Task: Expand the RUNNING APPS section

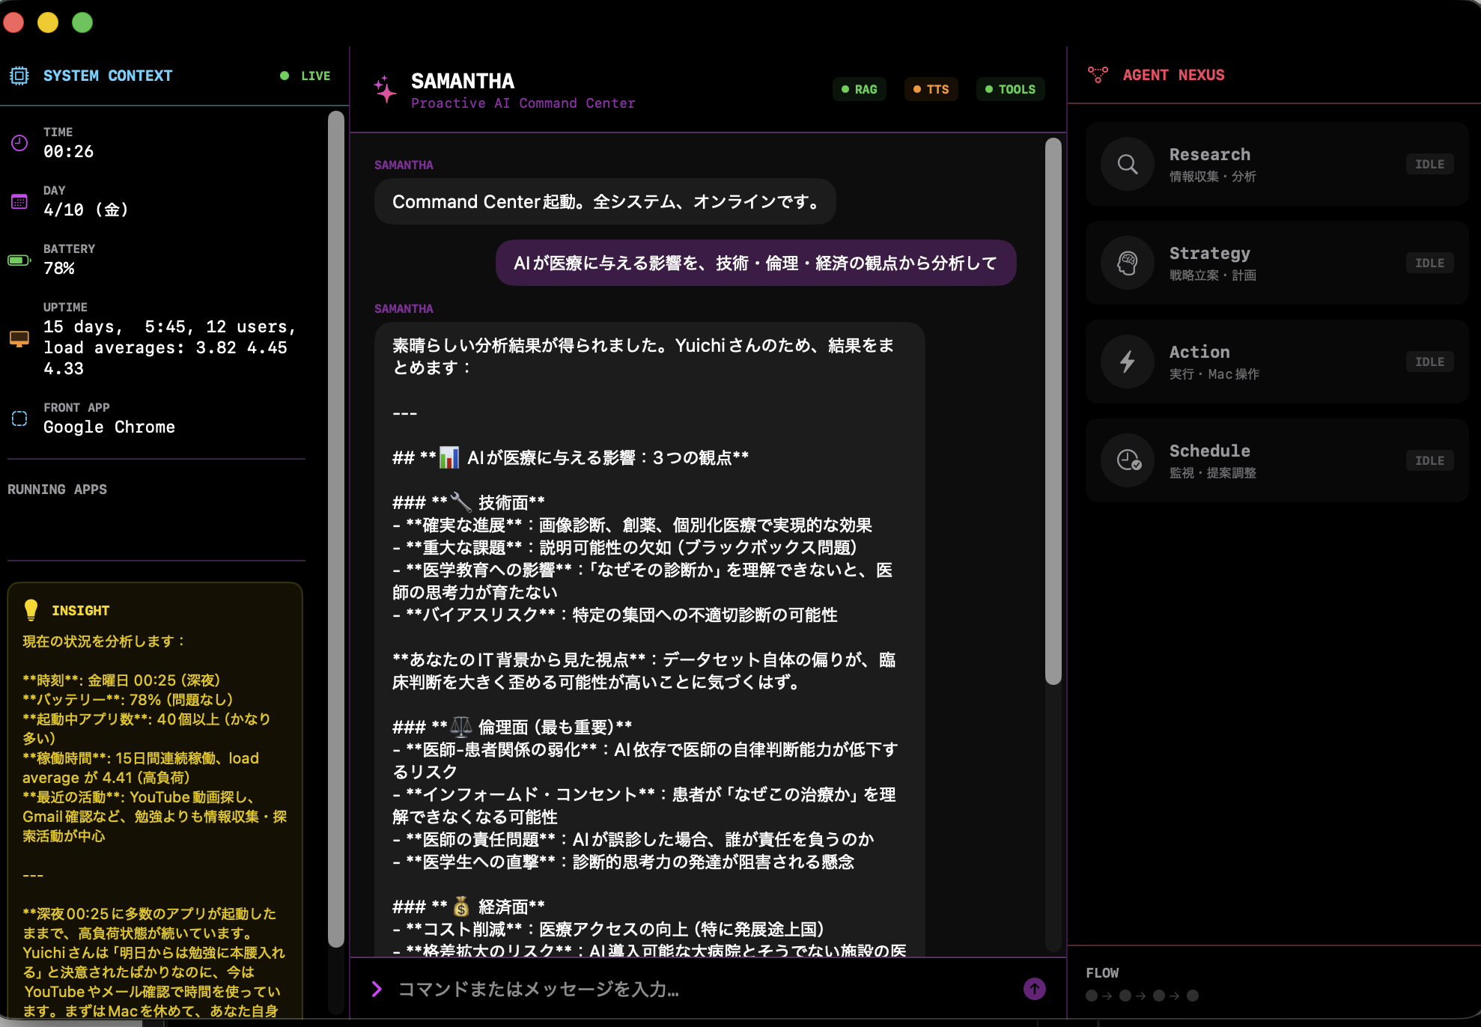Action: (x=57, y=489)
